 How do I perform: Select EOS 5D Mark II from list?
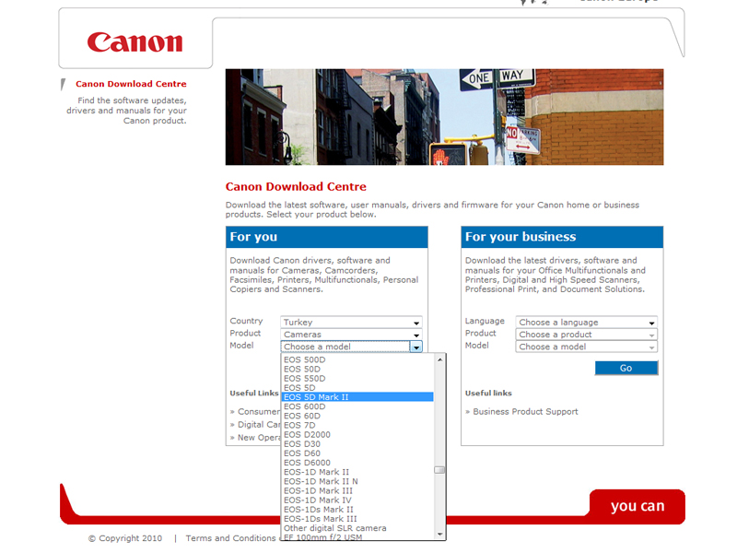[316, 397]
